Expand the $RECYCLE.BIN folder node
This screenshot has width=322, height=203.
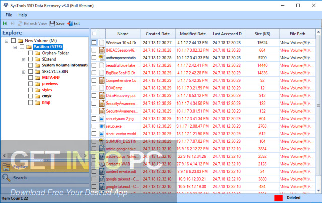point(24,72)
